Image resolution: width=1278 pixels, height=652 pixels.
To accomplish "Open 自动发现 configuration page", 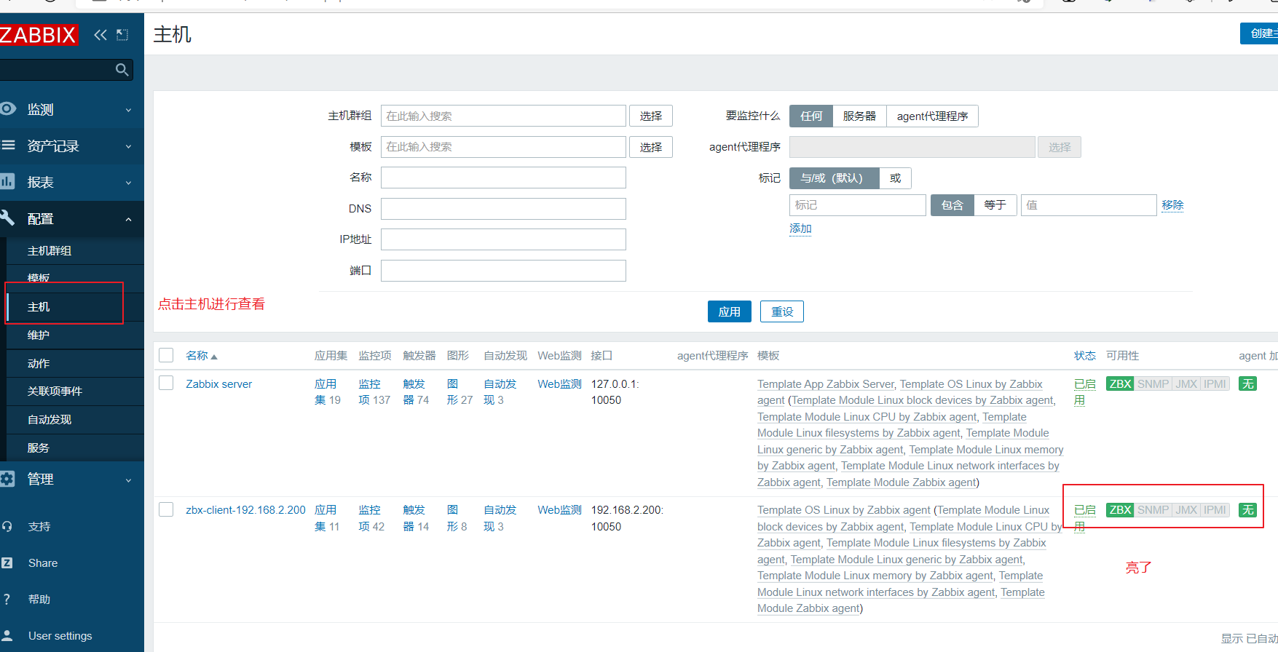I will point(50,419).
